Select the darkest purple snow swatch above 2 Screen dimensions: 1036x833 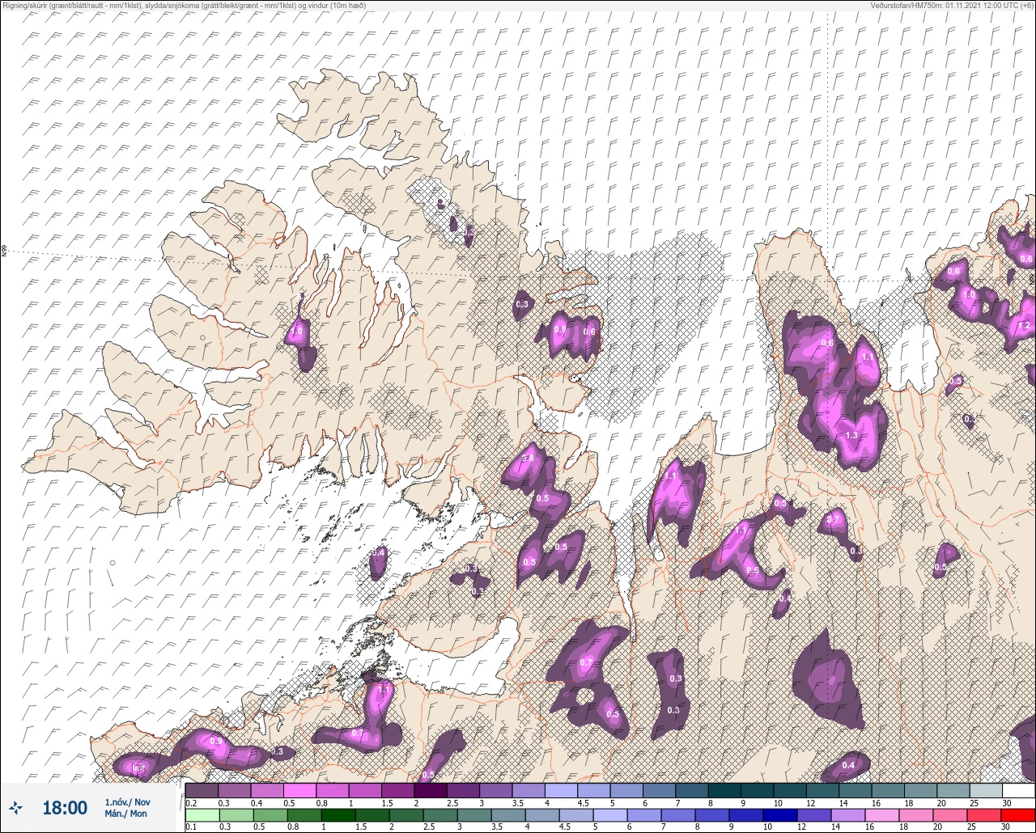tap(431, 790)
